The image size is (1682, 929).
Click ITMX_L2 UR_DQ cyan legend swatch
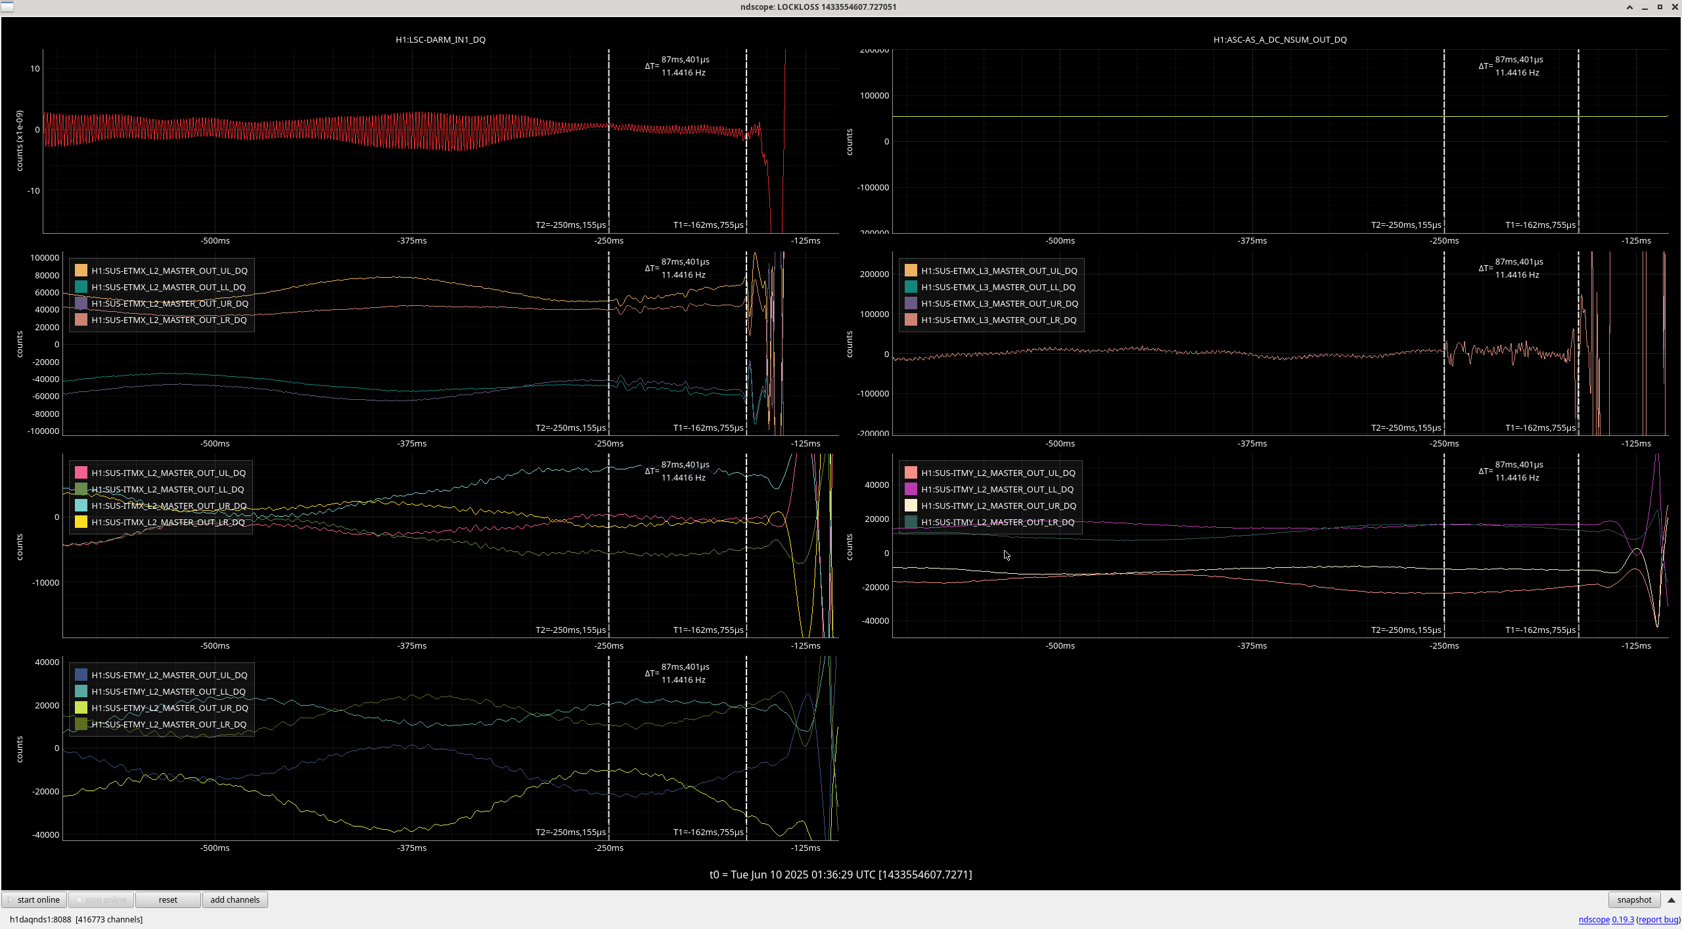point(81,506)
